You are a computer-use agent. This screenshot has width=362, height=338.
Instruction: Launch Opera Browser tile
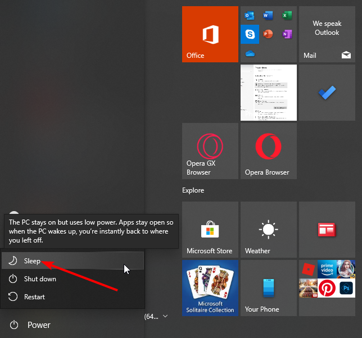click(x=269, y=151)
